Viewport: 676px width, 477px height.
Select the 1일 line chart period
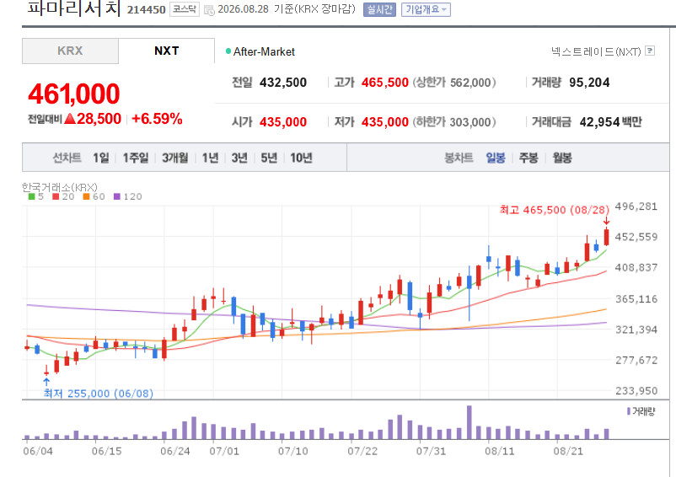pos(101,158)
